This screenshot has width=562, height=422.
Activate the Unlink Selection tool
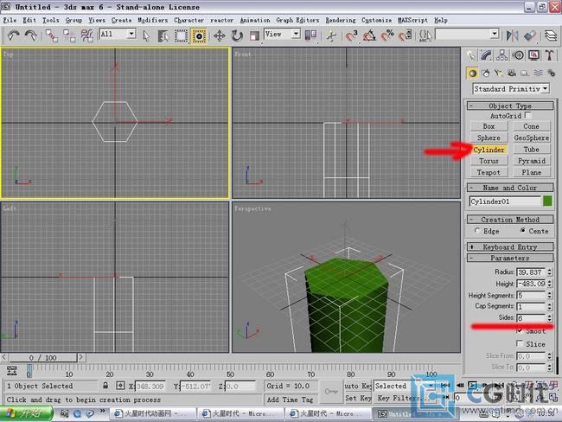[x=69, y=35]
